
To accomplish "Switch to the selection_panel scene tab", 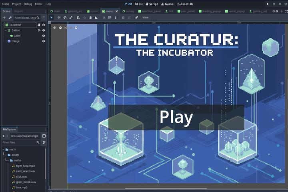I will 150,11.
